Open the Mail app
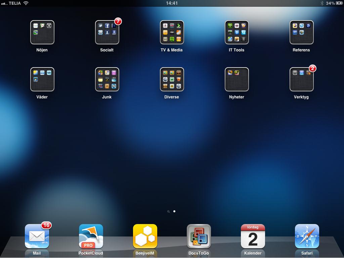The height and width of the screenshot is (258, 344). (37, 236)
